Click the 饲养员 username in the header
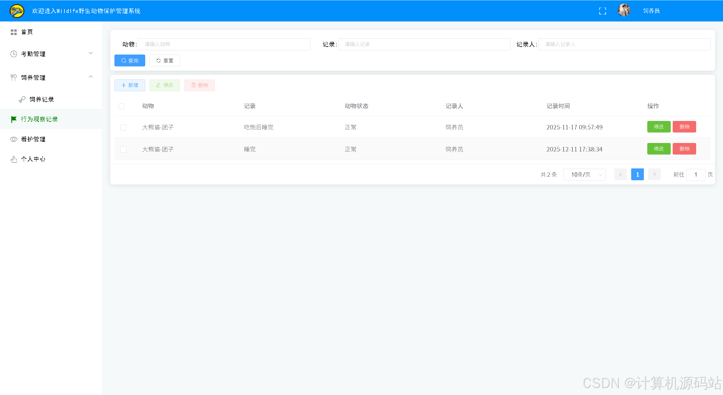This screenshot has width=723, height=395. [x=651, y=11]
